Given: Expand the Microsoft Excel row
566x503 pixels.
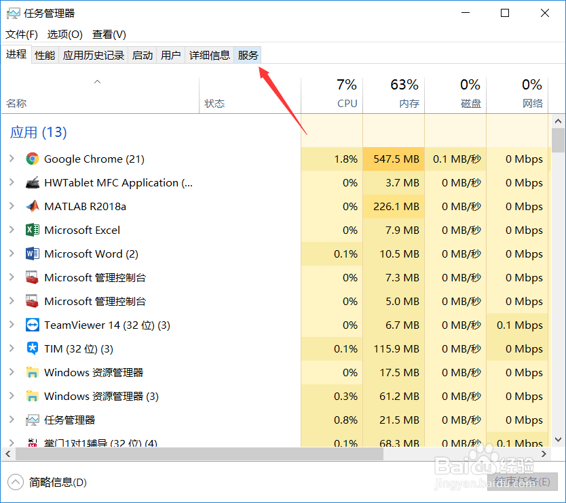Looking at the screenshot, I should [12, 230].
